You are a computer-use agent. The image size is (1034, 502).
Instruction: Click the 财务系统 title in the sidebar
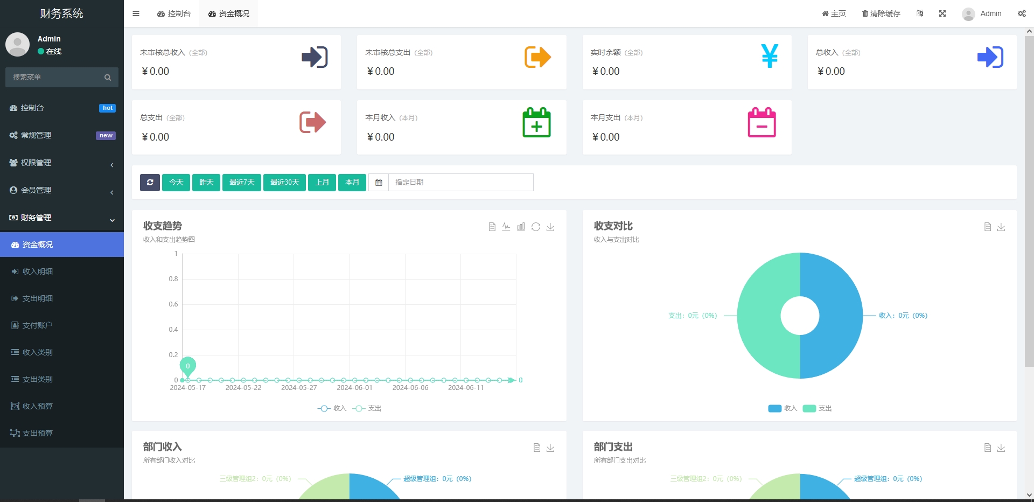pyautogui.click(x=61, y=13)
